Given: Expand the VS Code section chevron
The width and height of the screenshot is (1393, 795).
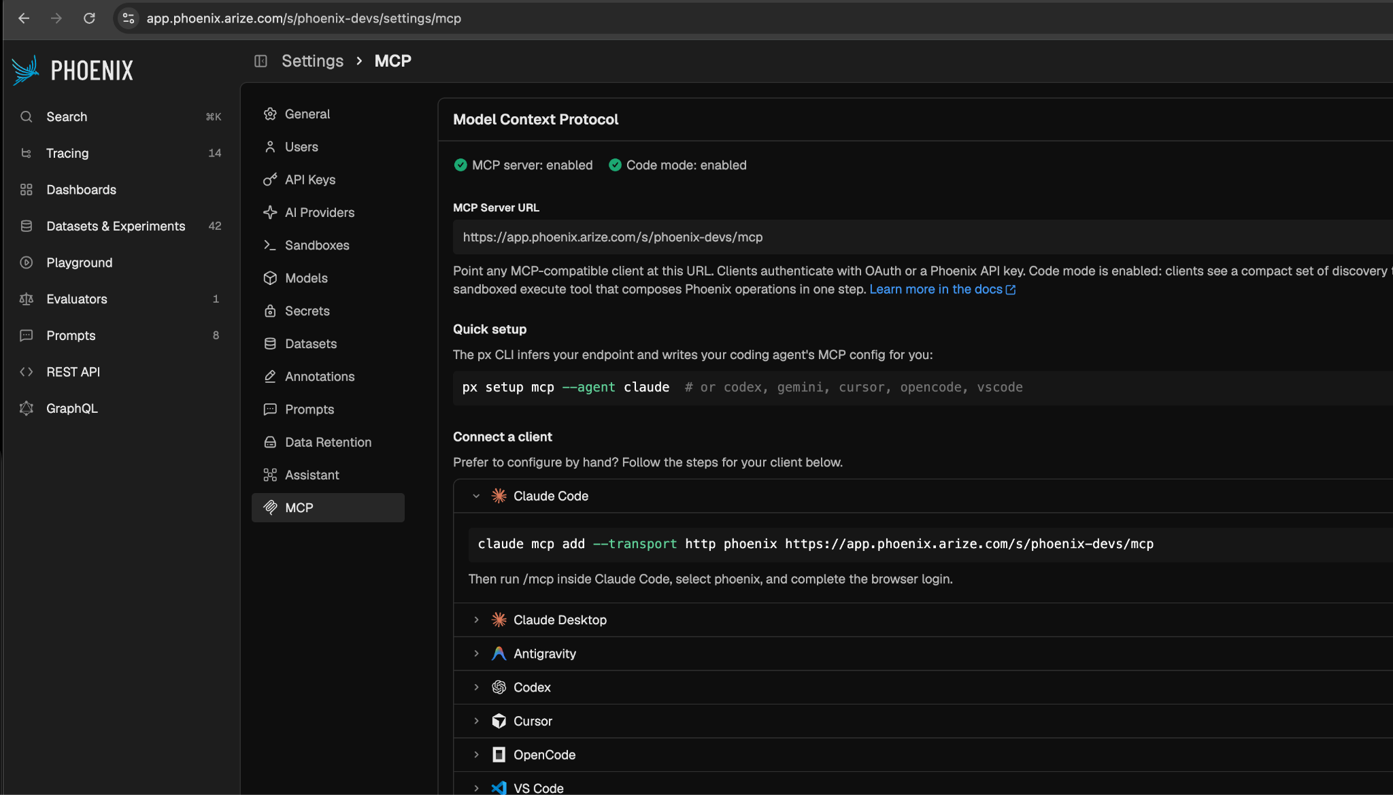Looking at the screenshot, I should point(476,788).
